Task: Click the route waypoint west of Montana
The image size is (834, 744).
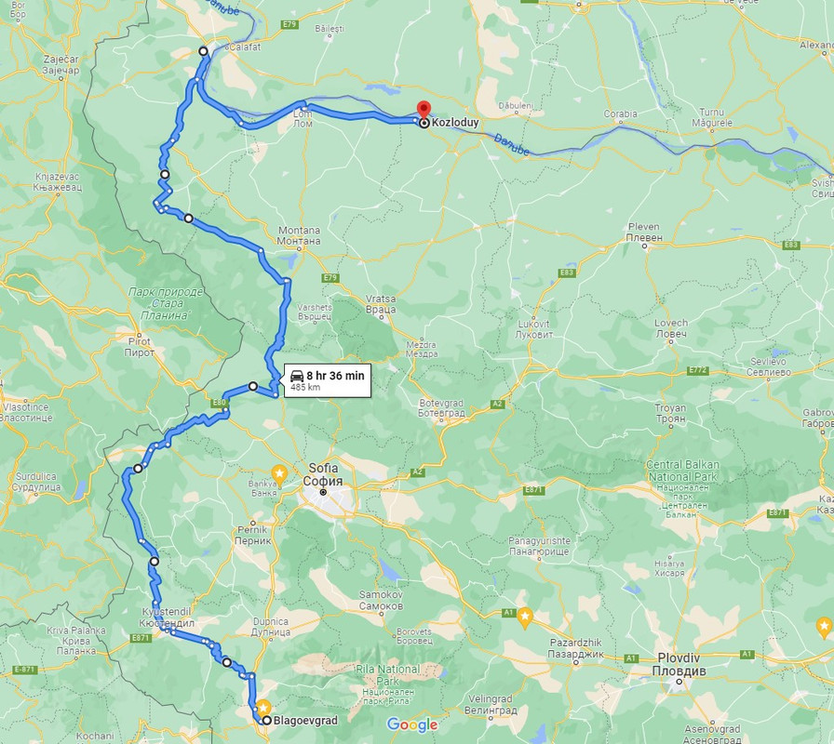Action: [188, 218]
